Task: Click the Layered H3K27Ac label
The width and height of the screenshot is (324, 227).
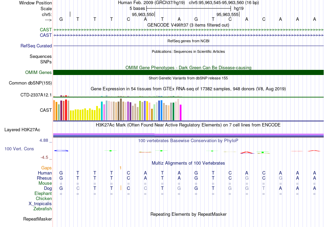Action: [22, 130]
